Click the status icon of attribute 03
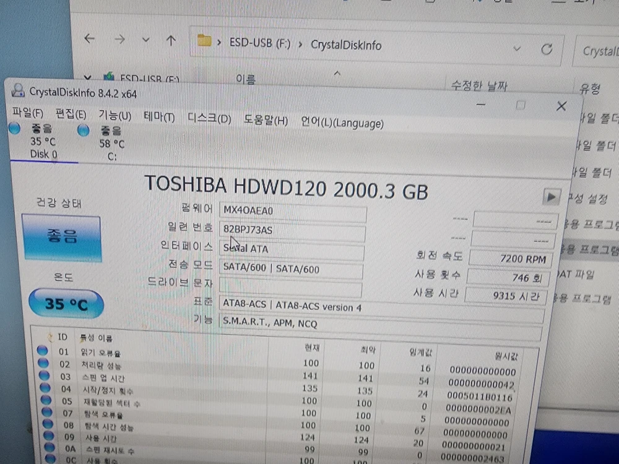 45,376
